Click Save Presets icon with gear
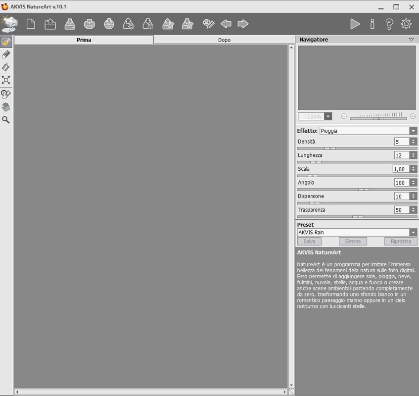The image size is (419, 396). [148, 24]
